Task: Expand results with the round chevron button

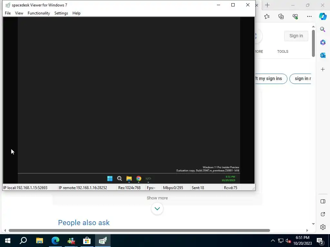Action: coord(157,208)
